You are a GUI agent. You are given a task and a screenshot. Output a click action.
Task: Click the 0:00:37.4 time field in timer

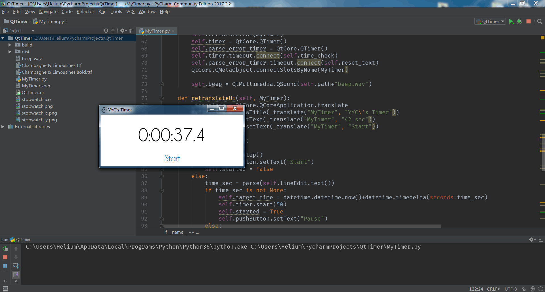(171, 135)
